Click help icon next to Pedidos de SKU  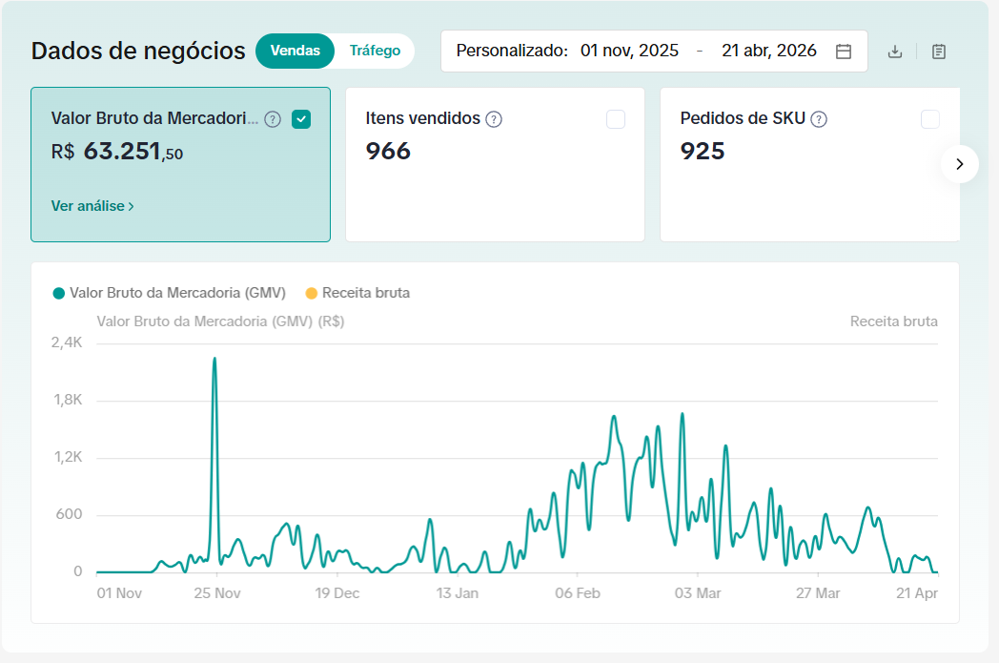point(819,119)
